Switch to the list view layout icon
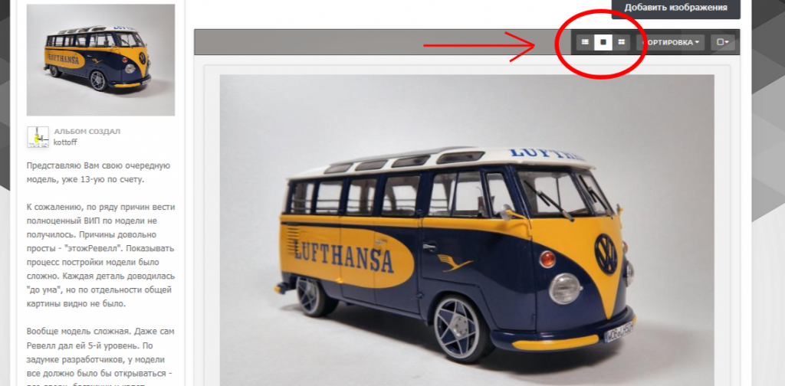 coord(585,42)
